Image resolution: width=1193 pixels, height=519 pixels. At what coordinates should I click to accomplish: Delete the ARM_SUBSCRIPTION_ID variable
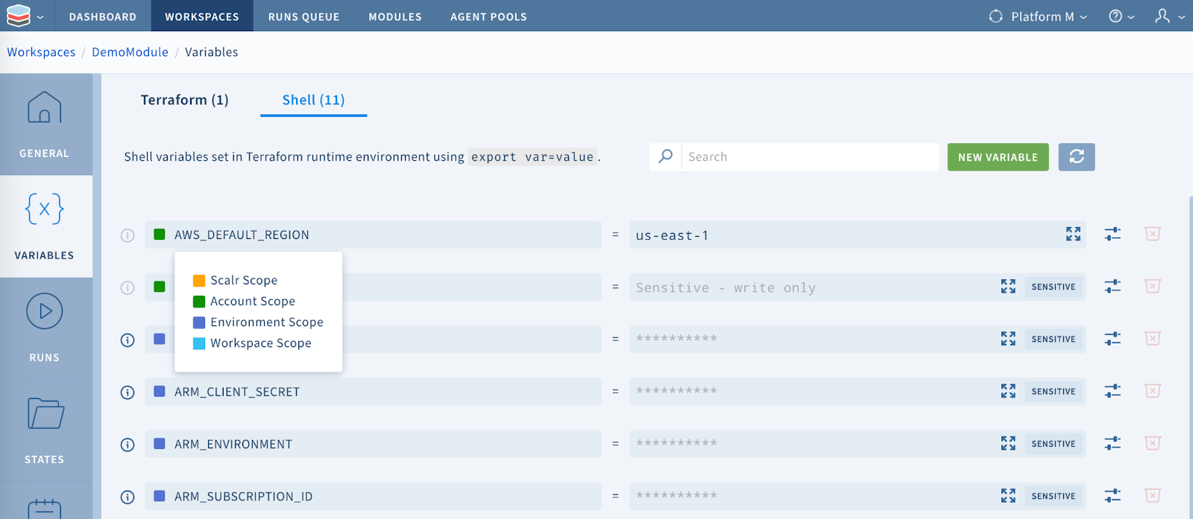pyautogui.click(x=1153, y=495)
